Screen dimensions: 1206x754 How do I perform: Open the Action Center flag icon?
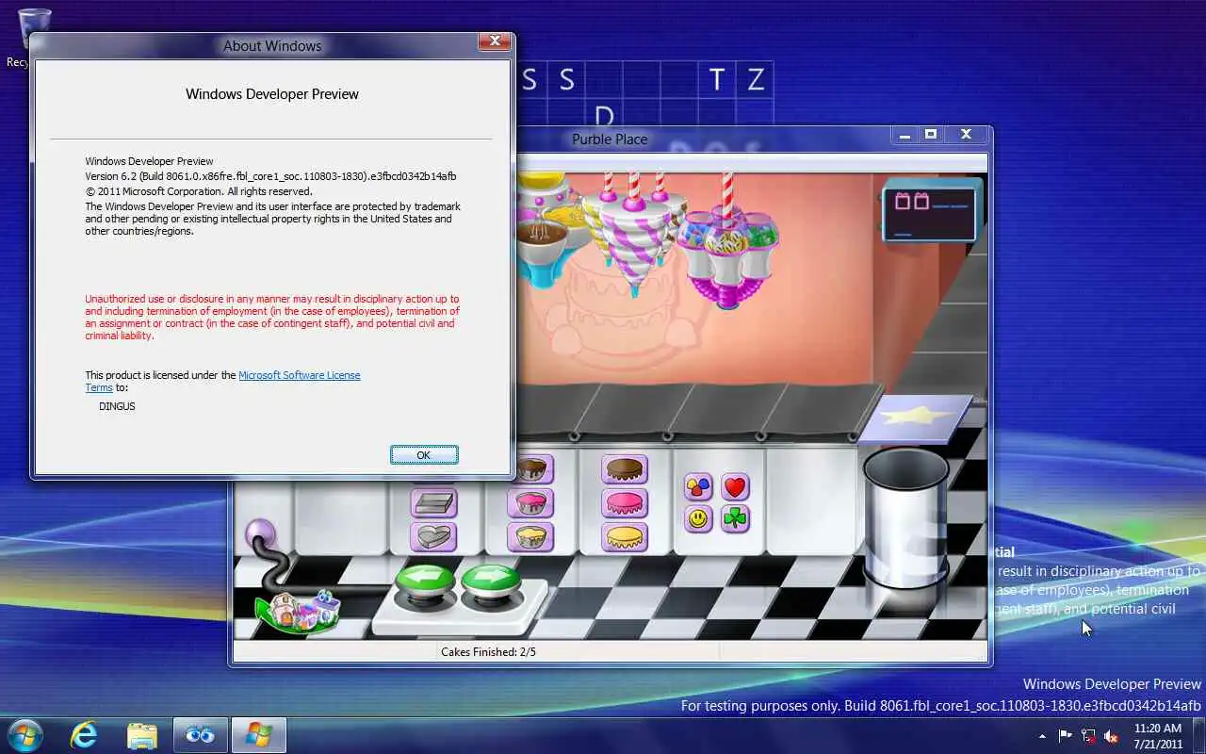coord(1066,735)
